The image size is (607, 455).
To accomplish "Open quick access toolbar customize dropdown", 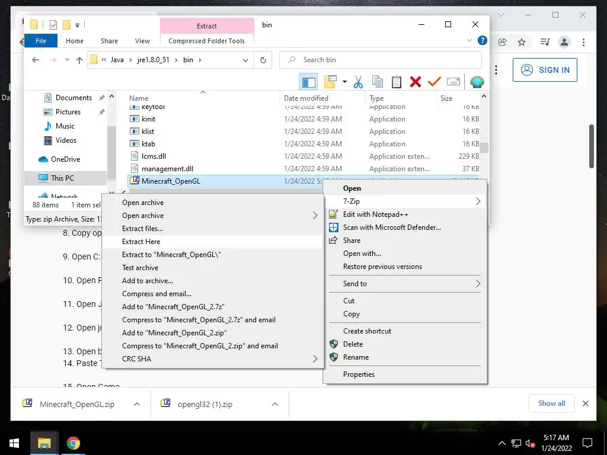I will (78, 25).
